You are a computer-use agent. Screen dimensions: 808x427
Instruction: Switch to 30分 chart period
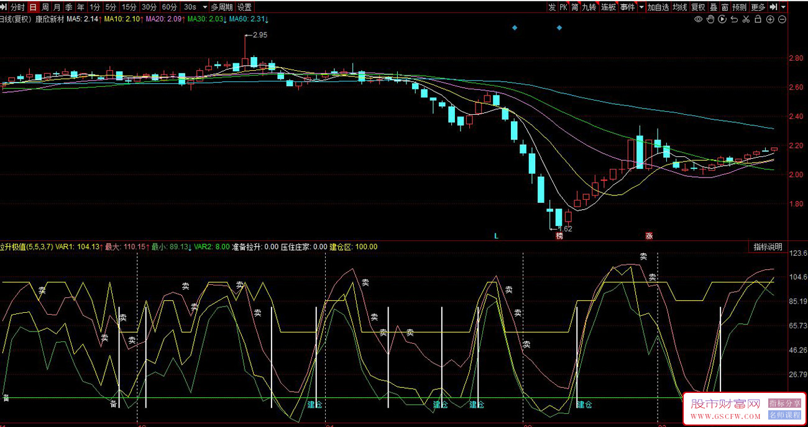click(x=149, y=7)
